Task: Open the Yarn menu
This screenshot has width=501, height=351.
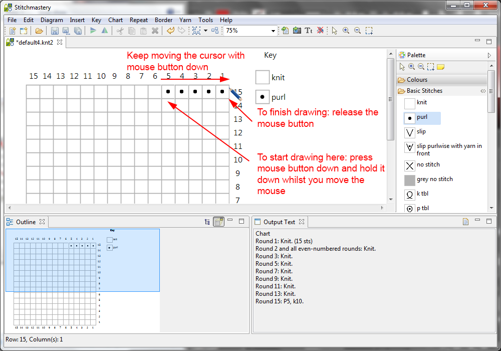Action: tap(185, 20)
